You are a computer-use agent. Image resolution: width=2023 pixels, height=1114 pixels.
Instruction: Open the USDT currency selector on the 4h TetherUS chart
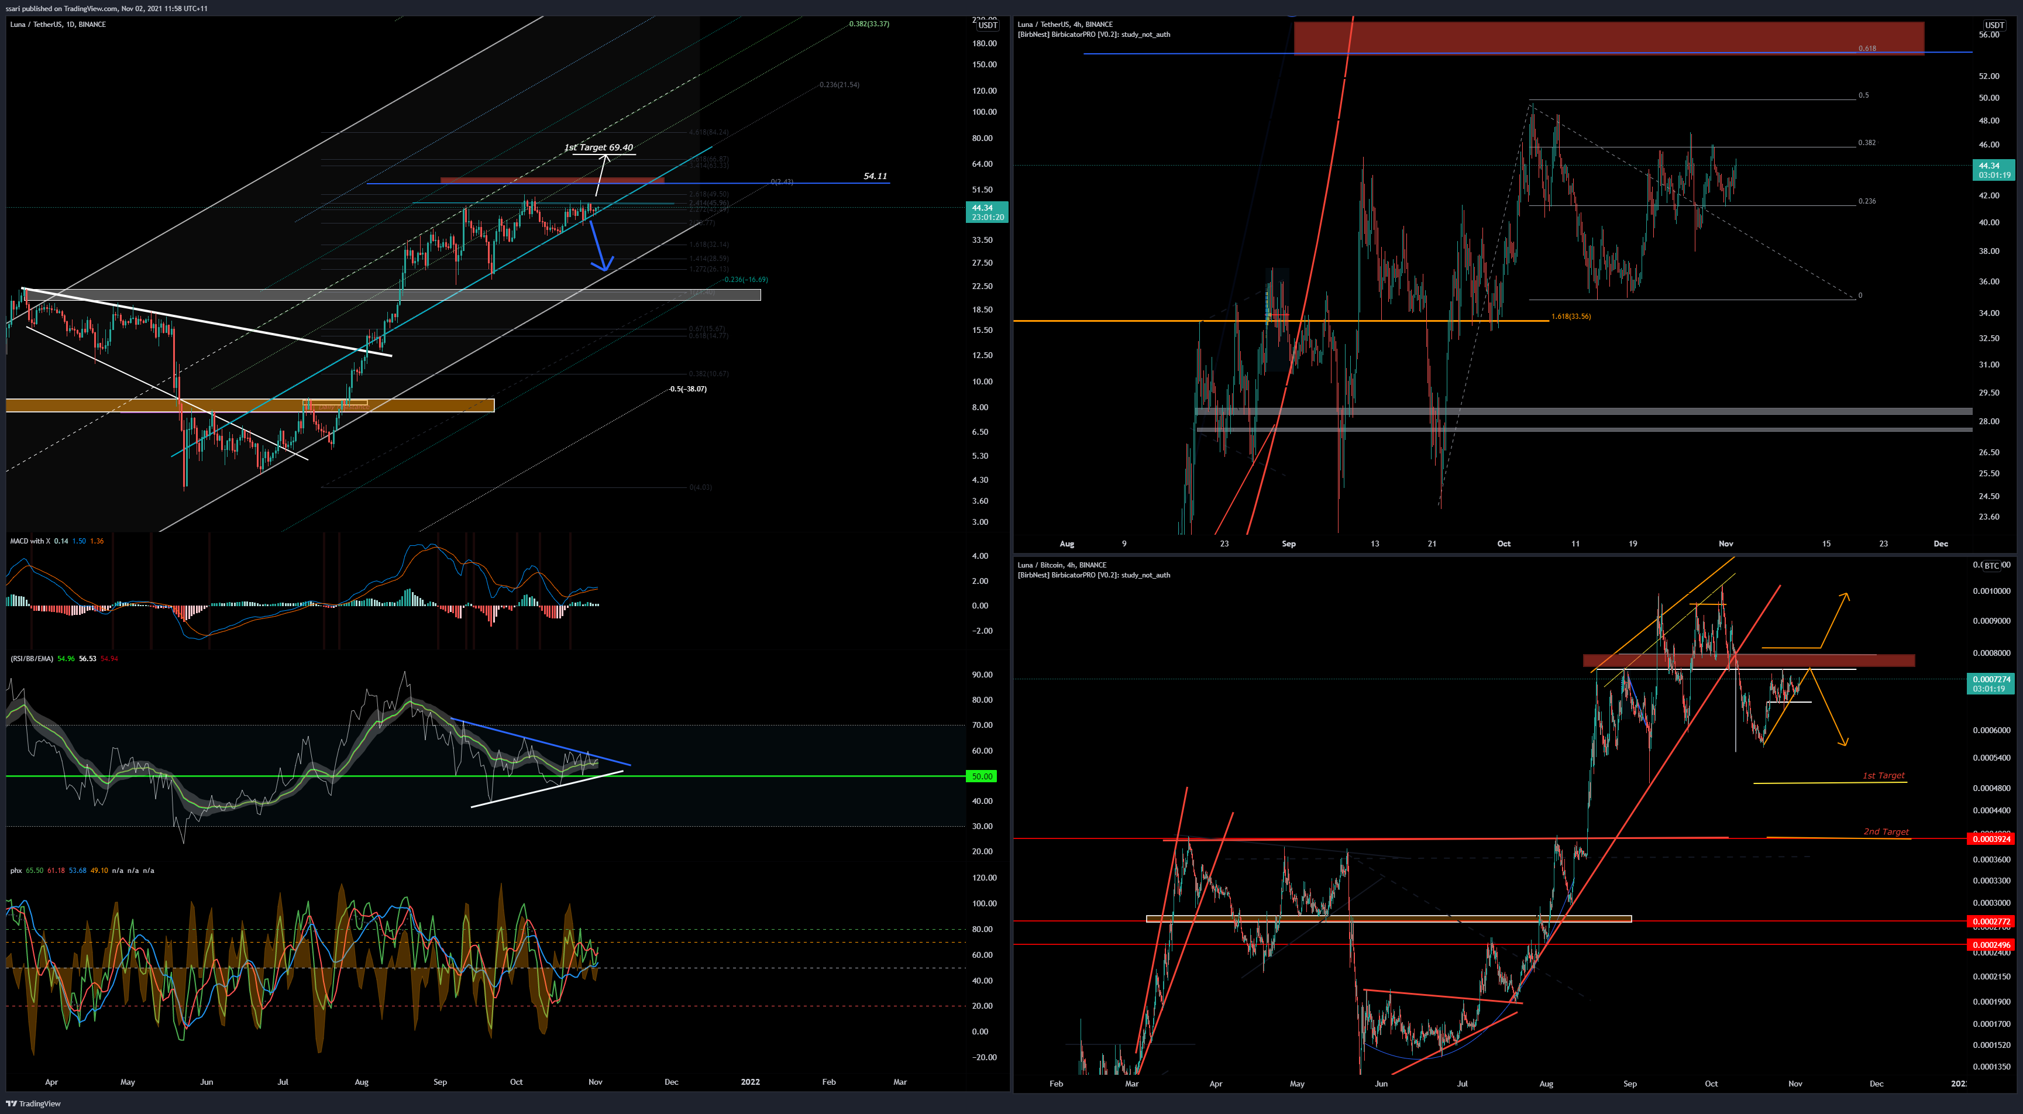[x=1995, y=25]
